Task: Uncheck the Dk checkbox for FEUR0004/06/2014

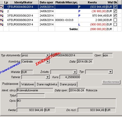Action: (115, 7)
